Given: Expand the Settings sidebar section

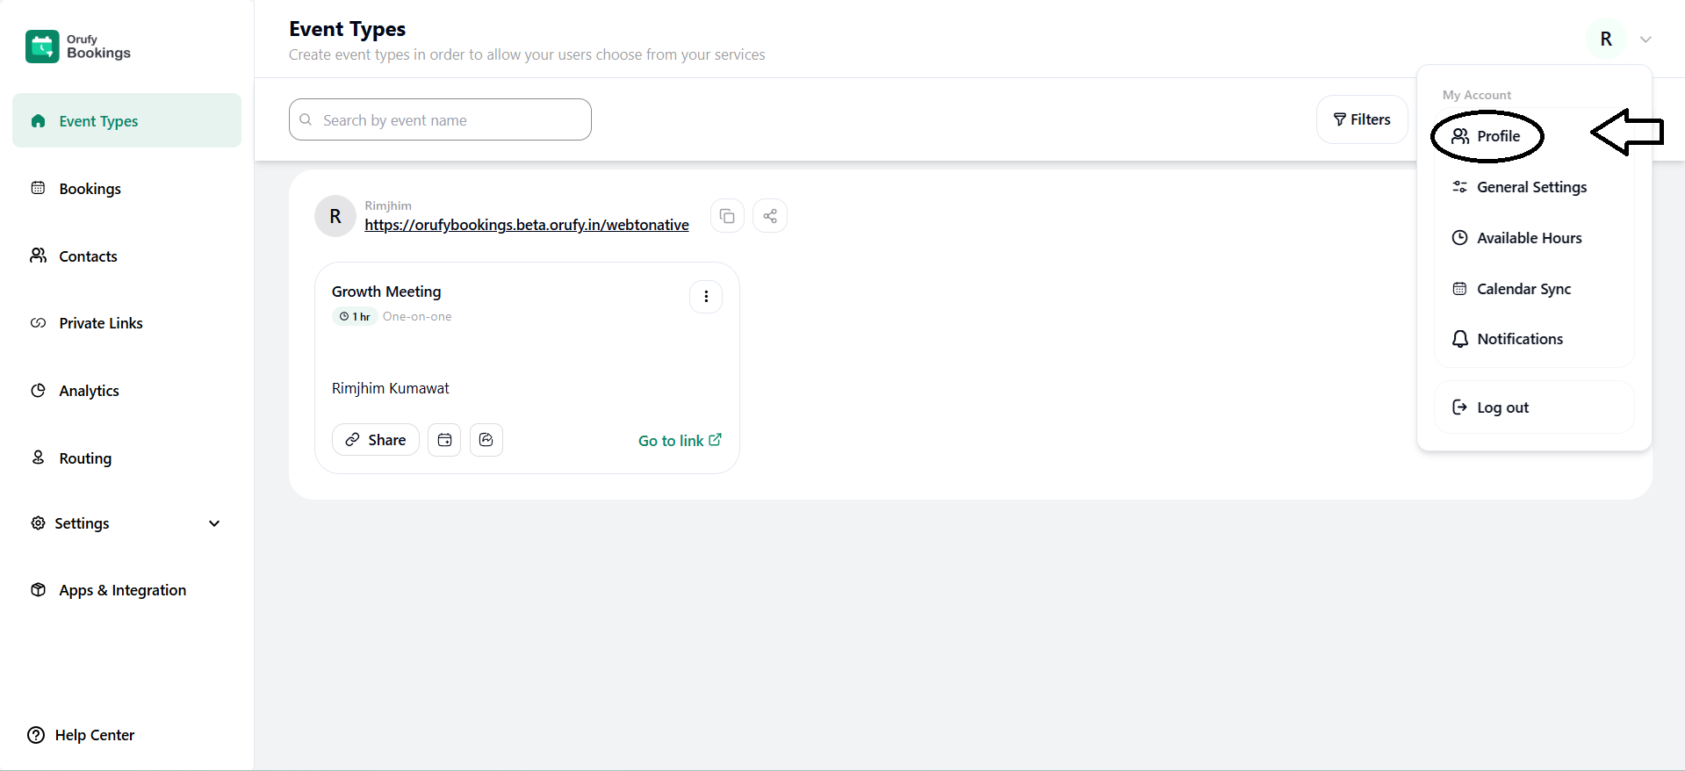Looking at the screenshot, I should tap(214, 523).
